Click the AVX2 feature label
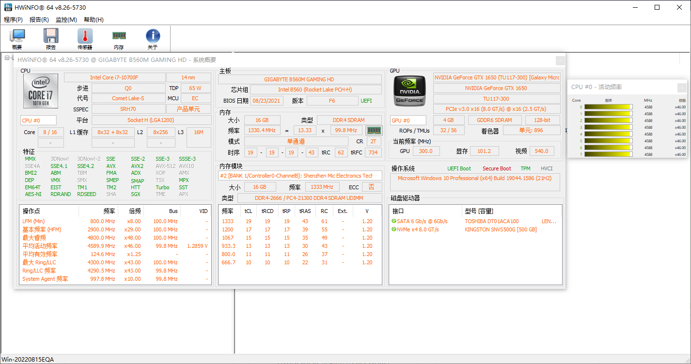The height and width of the screenshot is (364, 691). [137, 166]
